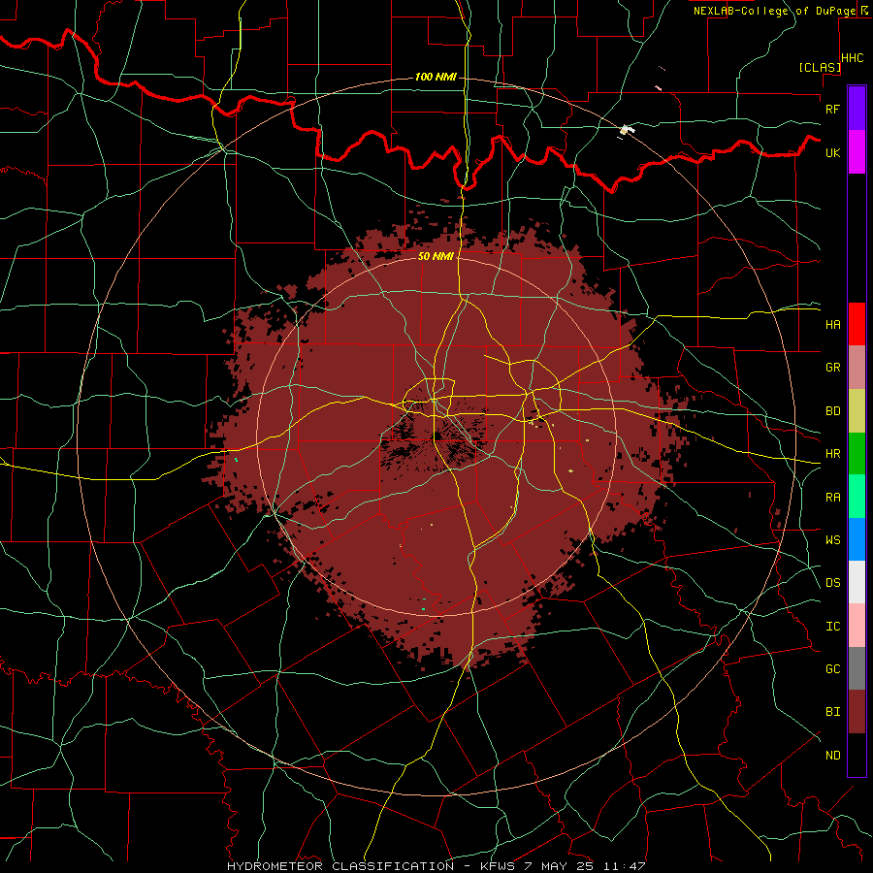This screenshot has height=873, width=873.
Task: Click the GC gray legend swatch
Action: (857, 668)
